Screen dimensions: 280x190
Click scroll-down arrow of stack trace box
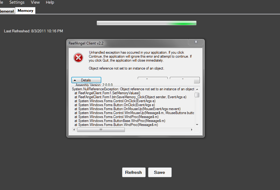pos(197,125)
